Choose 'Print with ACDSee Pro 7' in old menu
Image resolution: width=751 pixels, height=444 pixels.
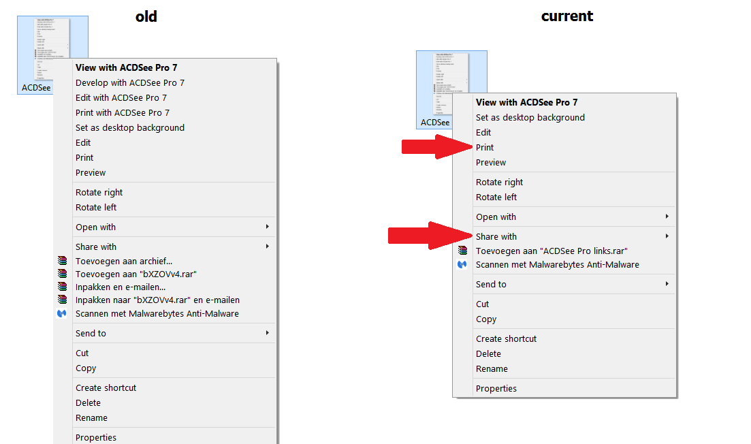(x=123, y=112)
